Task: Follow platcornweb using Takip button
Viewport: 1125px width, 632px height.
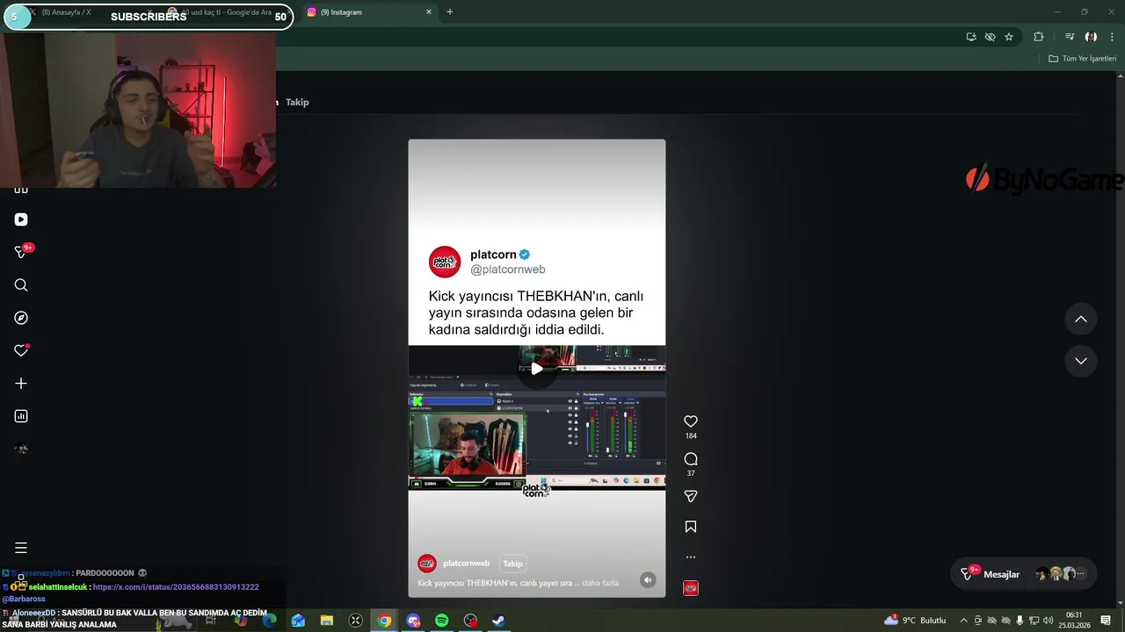Action: [x=512, y=564]
